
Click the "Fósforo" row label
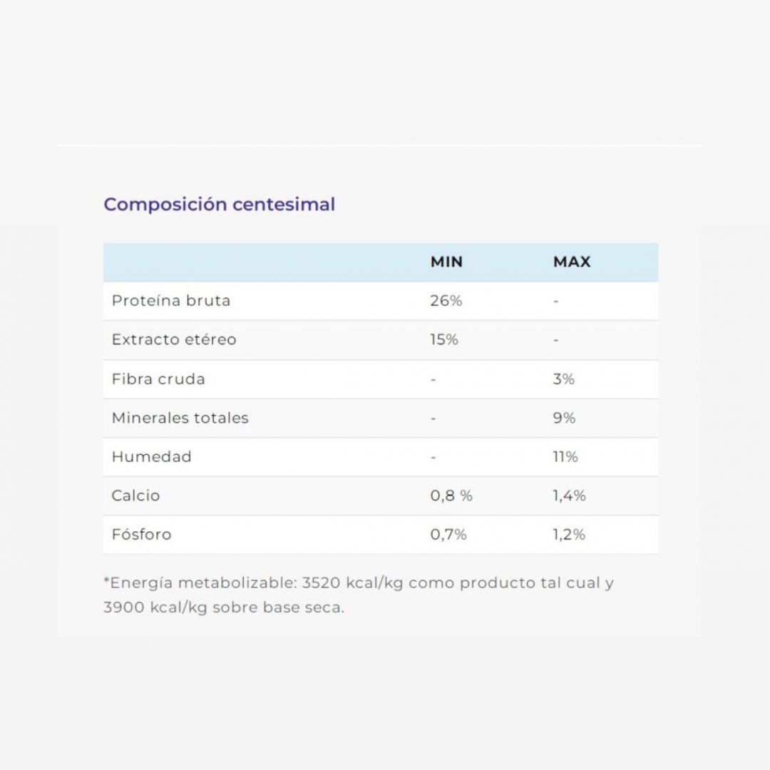pos(142,535)
